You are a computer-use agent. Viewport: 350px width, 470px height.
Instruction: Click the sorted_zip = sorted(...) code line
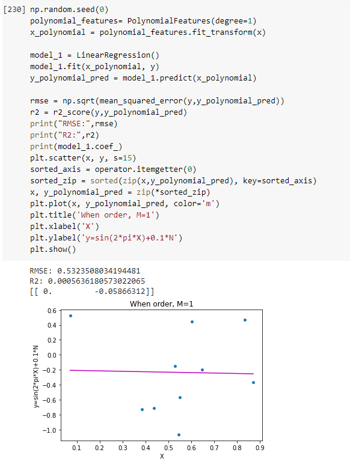pyautogui.click(x=173, y=181)
